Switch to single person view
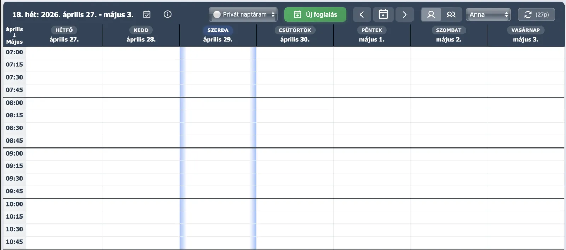The width and height of the screenshot is (566, 250). pos(431,14)
